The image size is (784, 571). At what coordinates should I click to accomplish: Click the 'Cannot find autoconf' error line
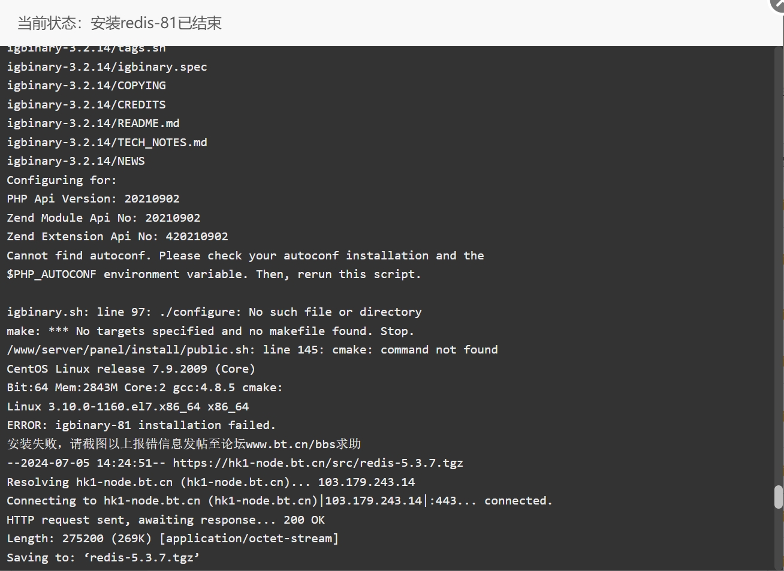(x=245, y=256)
